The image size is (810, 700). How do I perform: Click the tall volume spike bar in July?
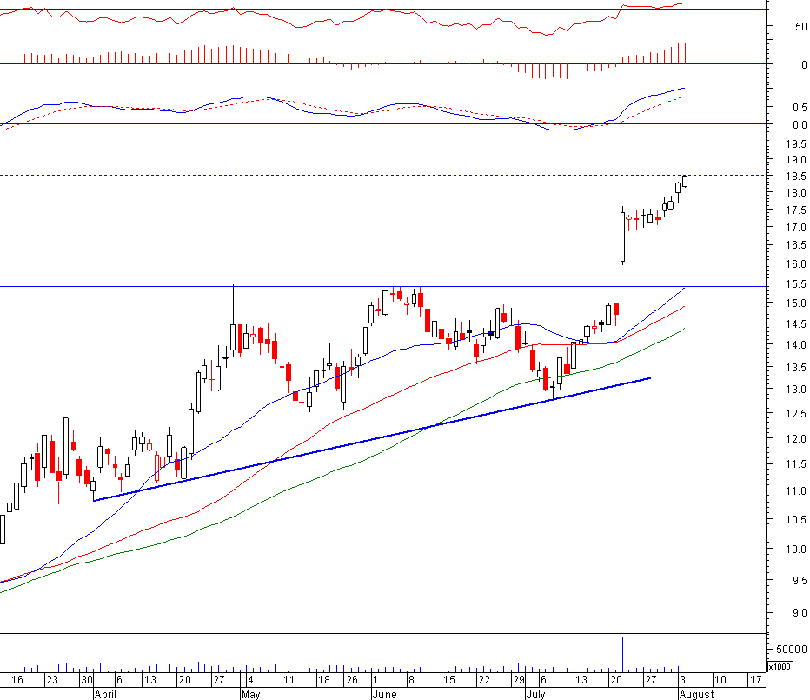point(622,654)
